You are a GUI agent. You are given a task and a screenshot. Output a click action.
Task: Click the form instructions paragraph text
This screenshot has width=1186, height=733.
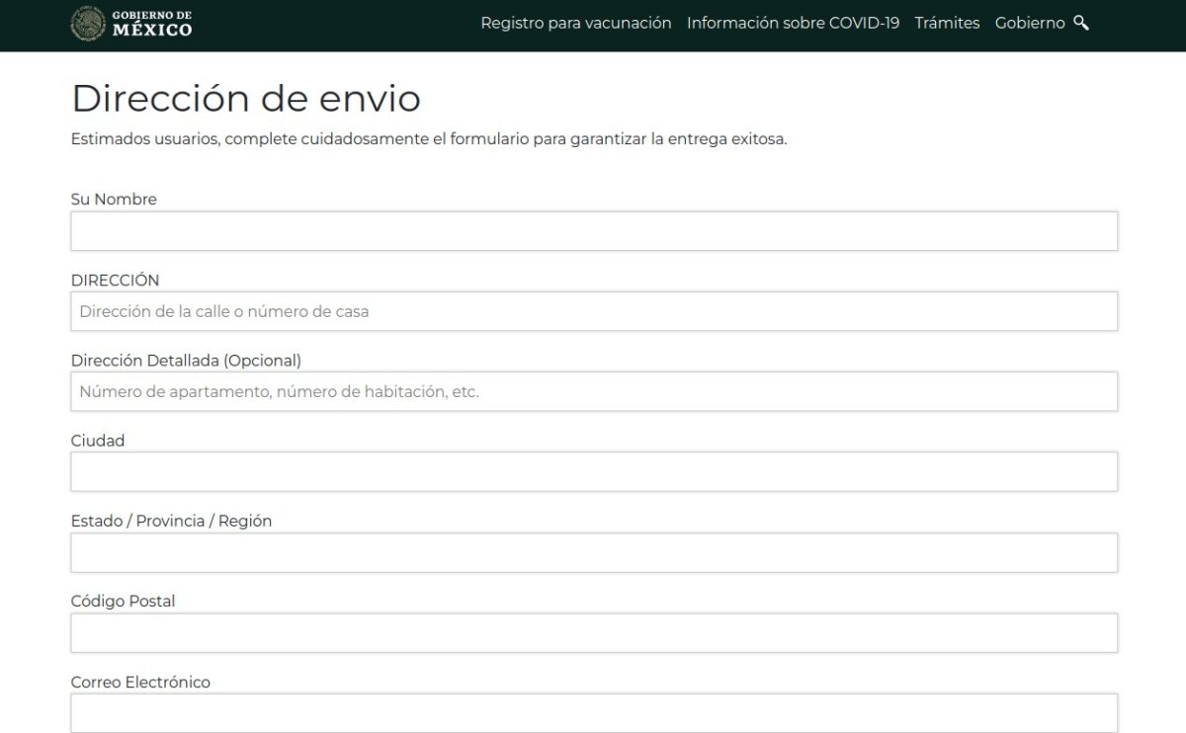[x=427, y=138]
